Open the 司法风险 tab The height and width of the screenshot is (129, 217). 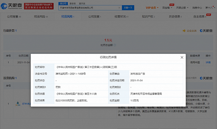[x=41, y=17]
